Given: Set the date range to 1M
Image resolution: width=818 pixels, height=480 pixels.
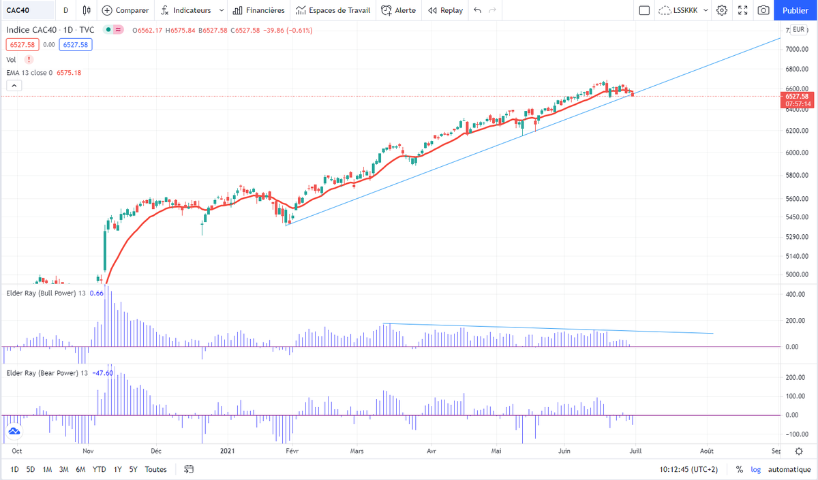Looking at the screenshot, I should pos(47,469).
